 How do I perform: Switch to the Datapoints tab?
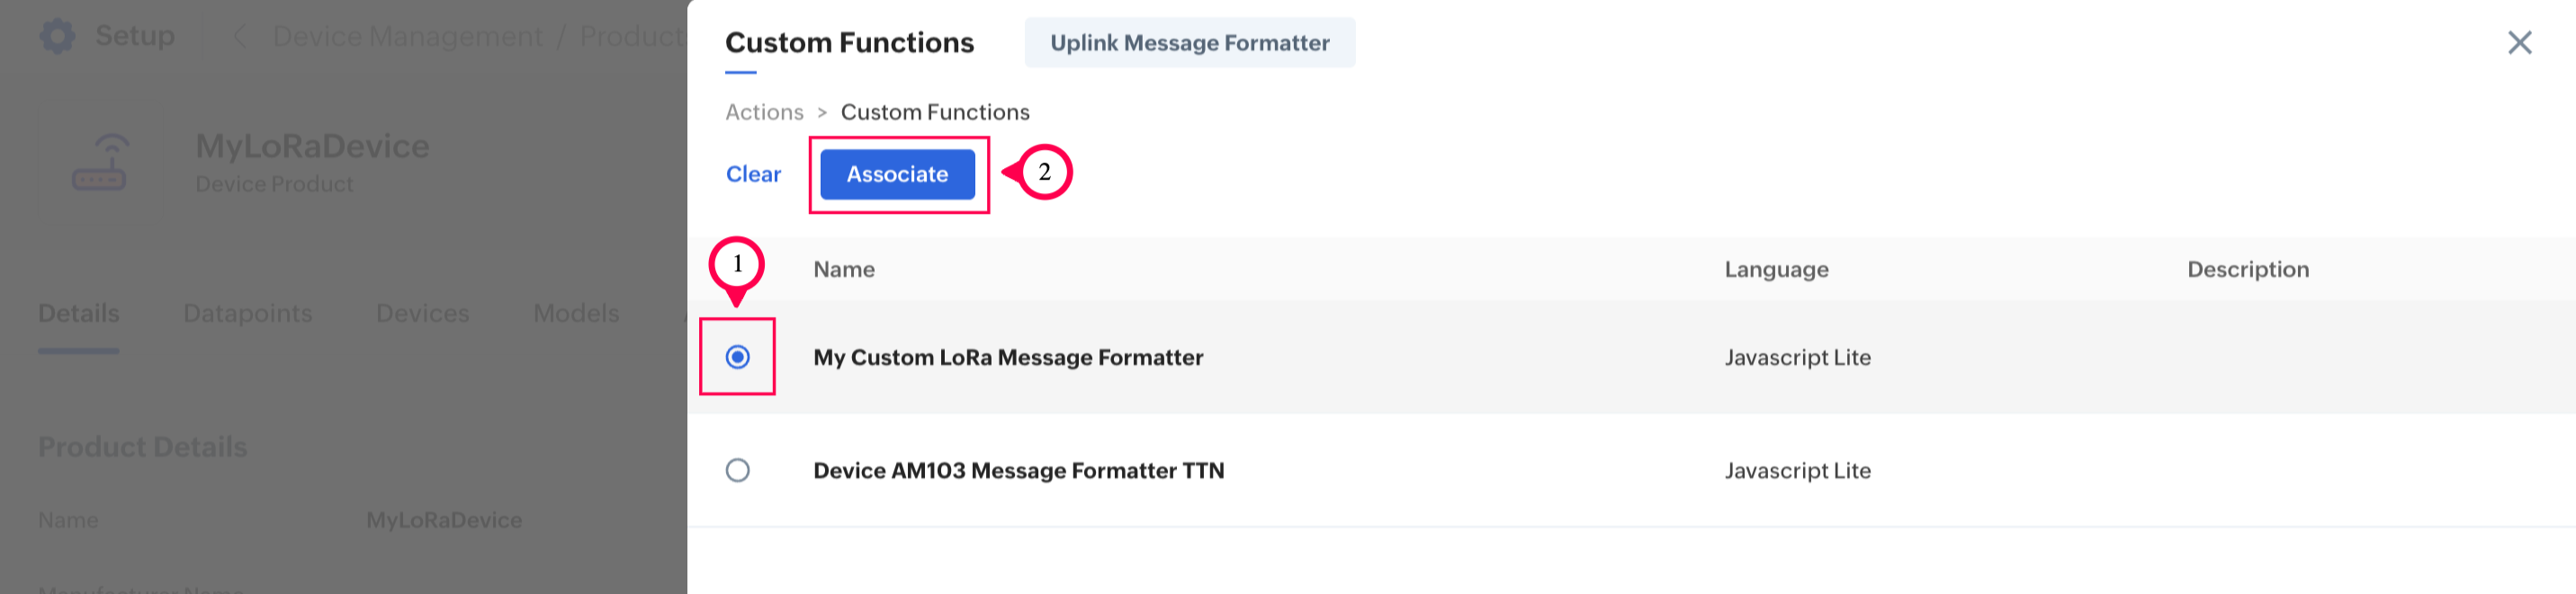pos(248,314)
